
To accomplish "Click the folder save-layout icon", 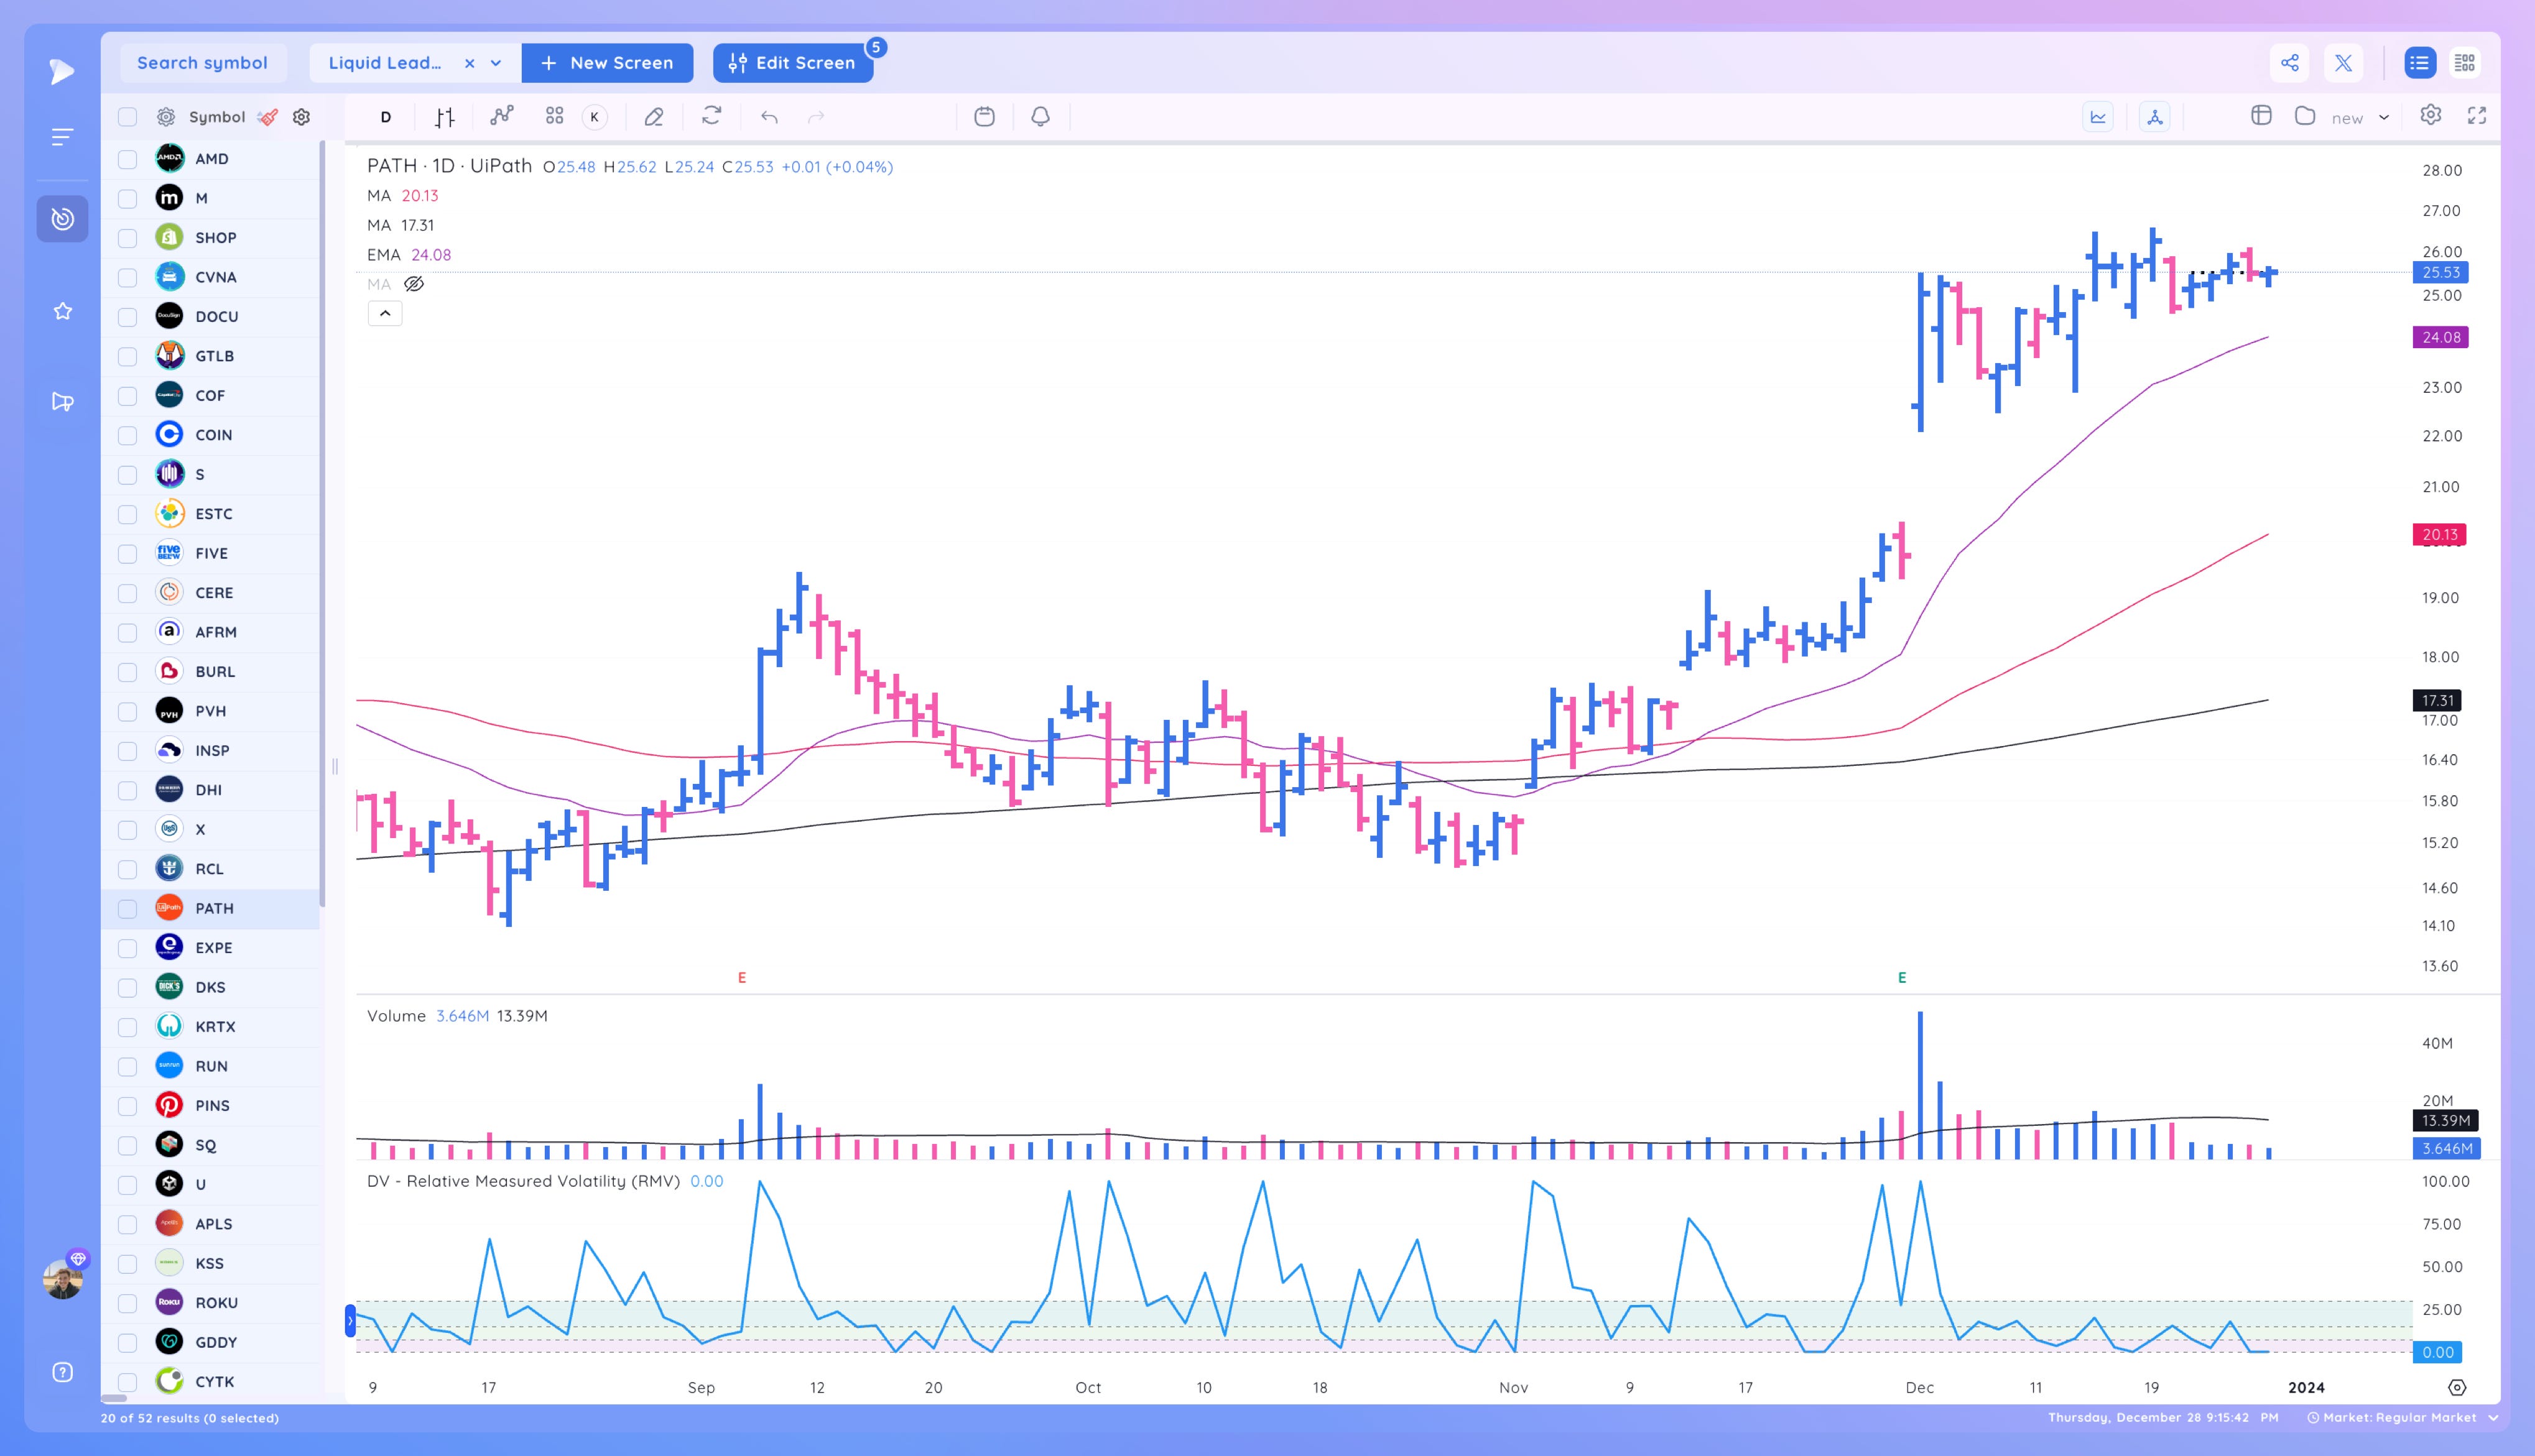I will [2305, 116].
